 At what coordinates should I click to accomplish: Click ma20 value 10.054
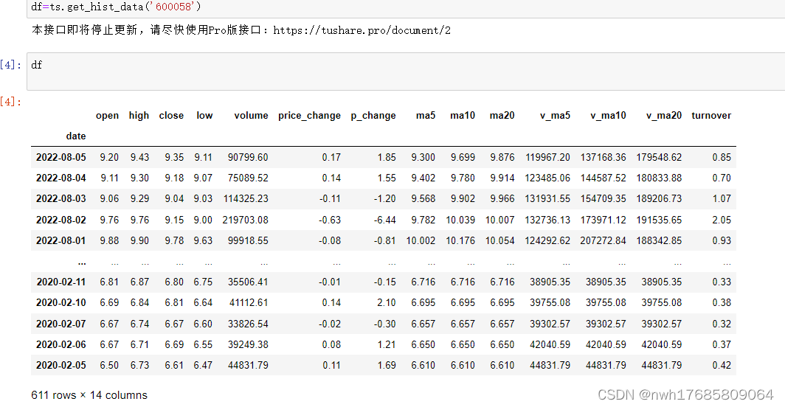point(499,241)
